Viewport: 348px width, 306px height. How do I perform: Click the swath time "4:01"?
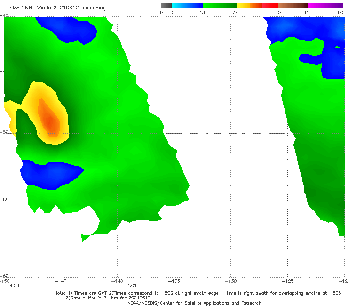coord(132,286)
